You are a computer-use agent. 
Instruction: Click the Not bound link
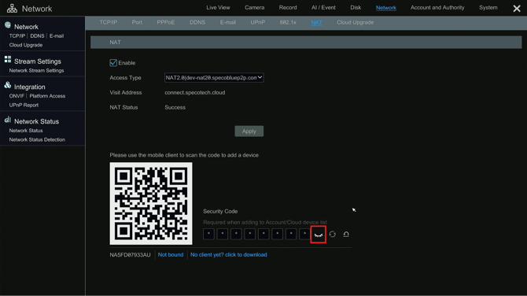pyautogui.click(x=171, y=254)
